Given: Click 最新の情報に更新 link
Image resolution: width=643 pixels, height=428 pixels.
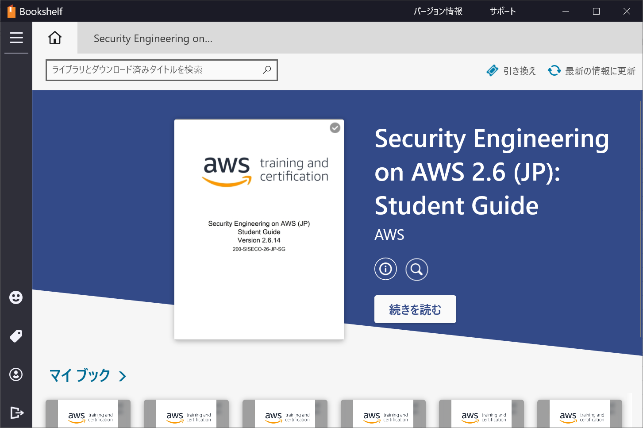Looking at the screenshot, I should coord(600,71).
